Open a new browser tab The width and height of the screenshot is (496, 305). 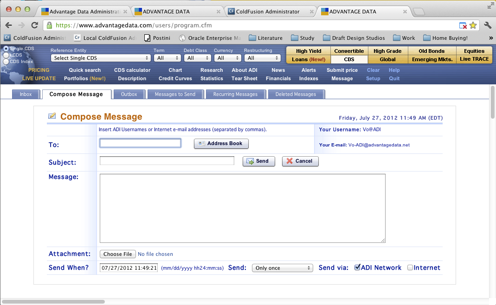click(419, 12)
